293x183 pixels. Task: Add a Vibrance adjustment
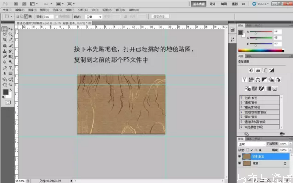point(244,80)
